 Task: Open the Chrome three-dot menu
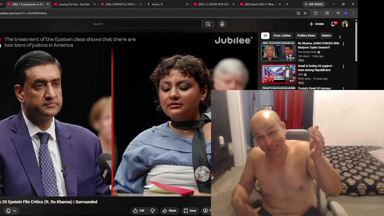(x=353, y=13)
